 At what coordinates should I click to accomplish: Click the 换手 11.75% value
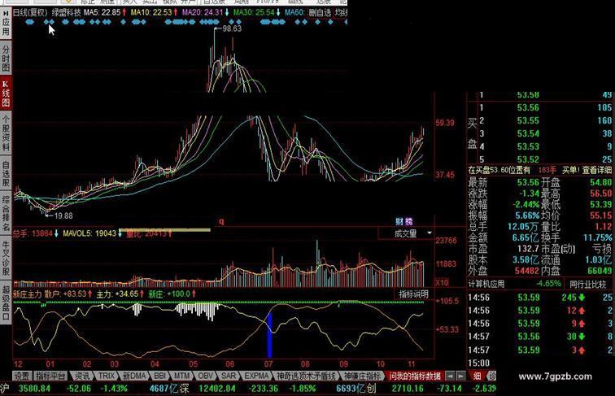pos(597,237)
